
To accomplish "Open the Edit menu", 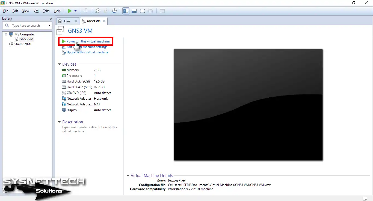I will 15,11.
